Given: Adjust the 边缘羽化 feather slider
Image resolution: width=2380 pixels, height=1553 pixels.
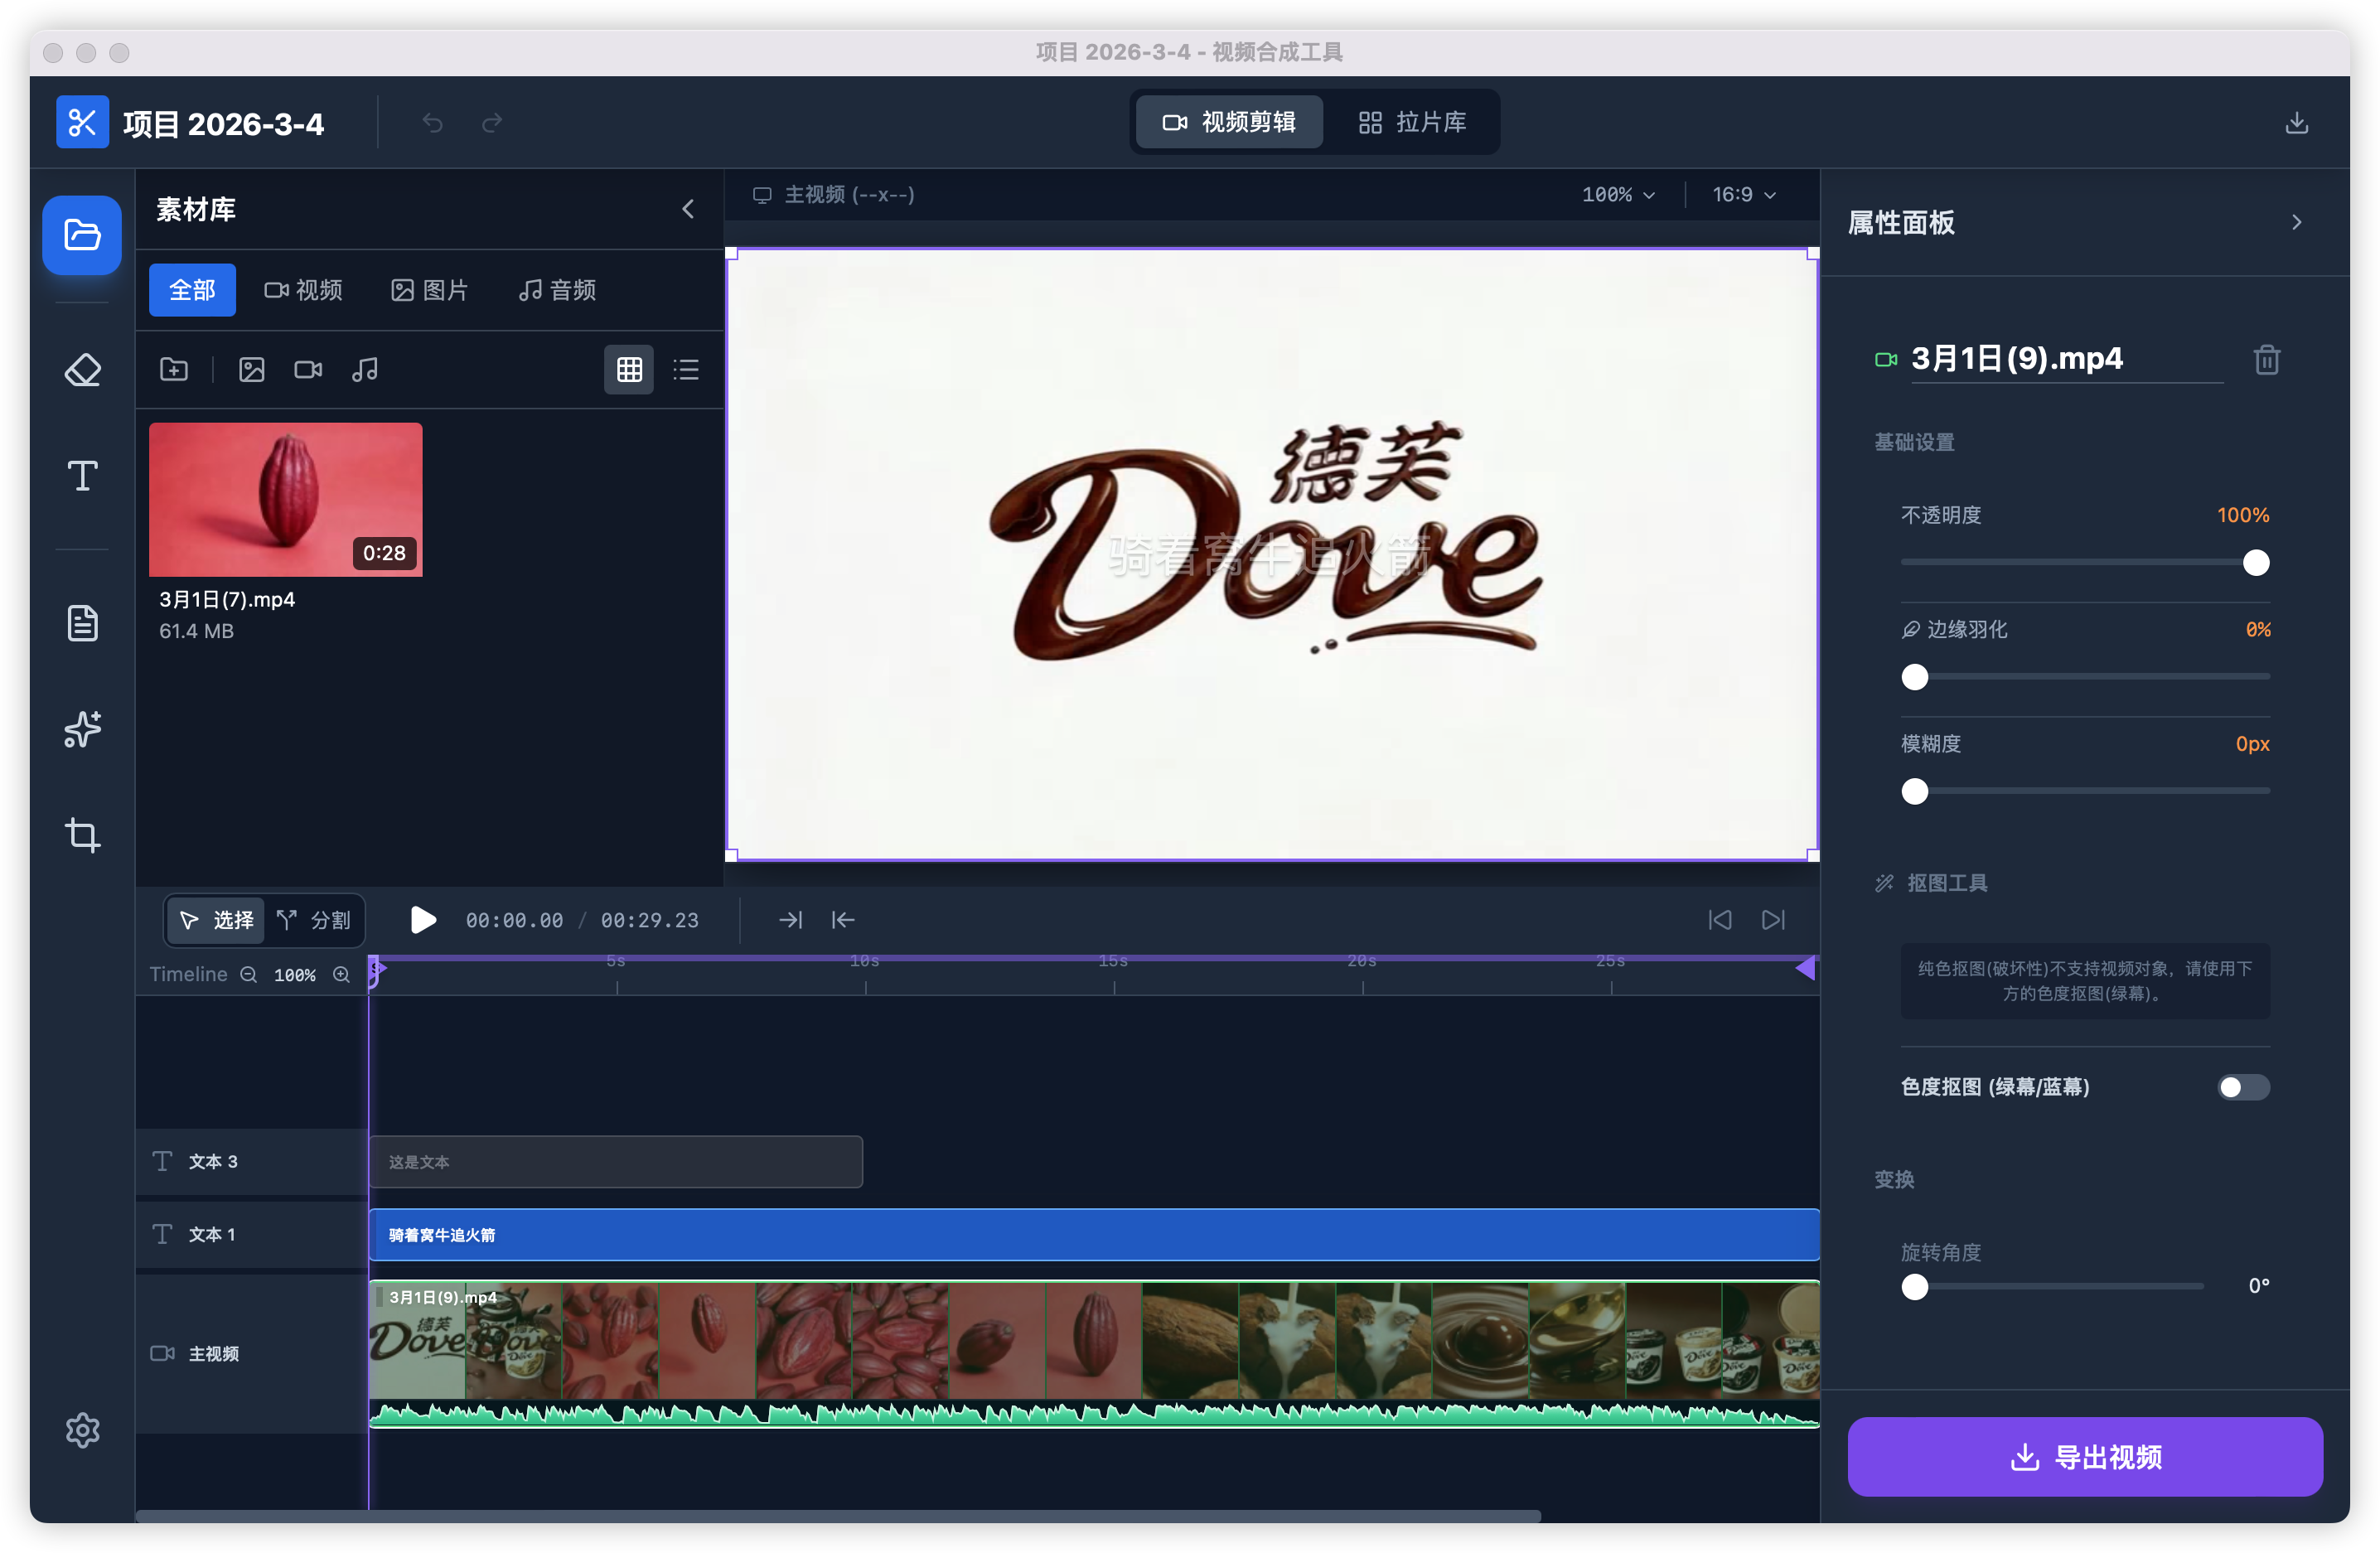Looking at the screenshot, I should pos(2085,677).
